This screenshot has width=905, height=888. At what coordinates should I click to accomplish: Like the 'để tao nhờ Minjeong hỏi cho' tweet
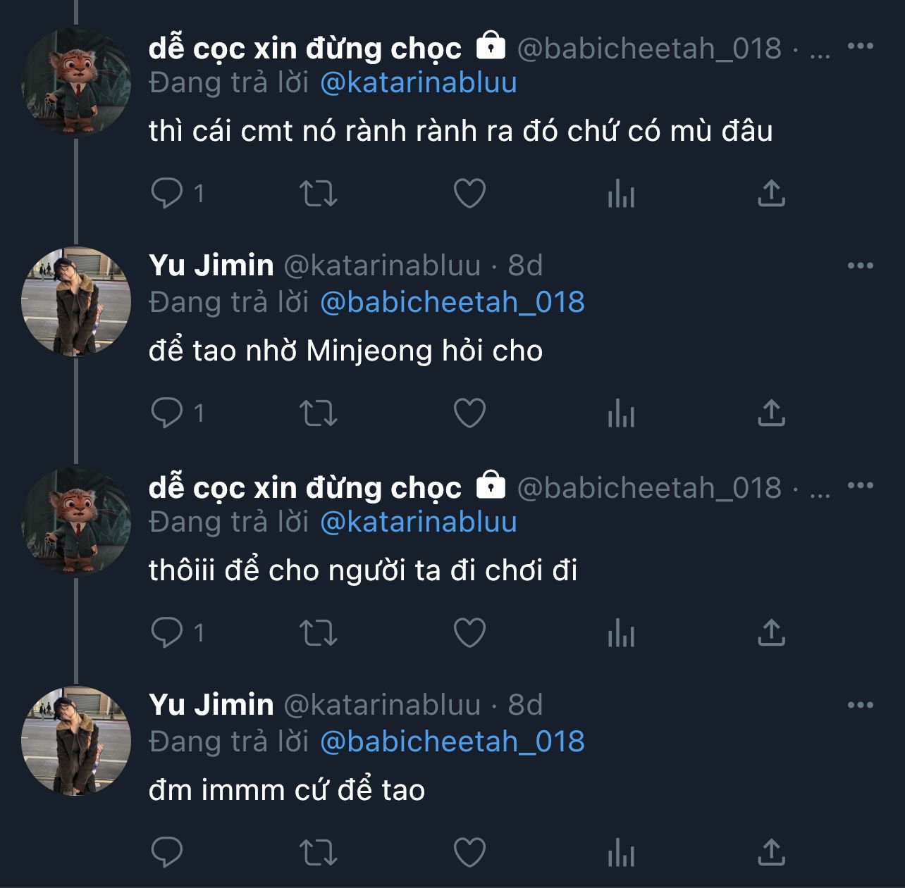(x=469, y=413)
